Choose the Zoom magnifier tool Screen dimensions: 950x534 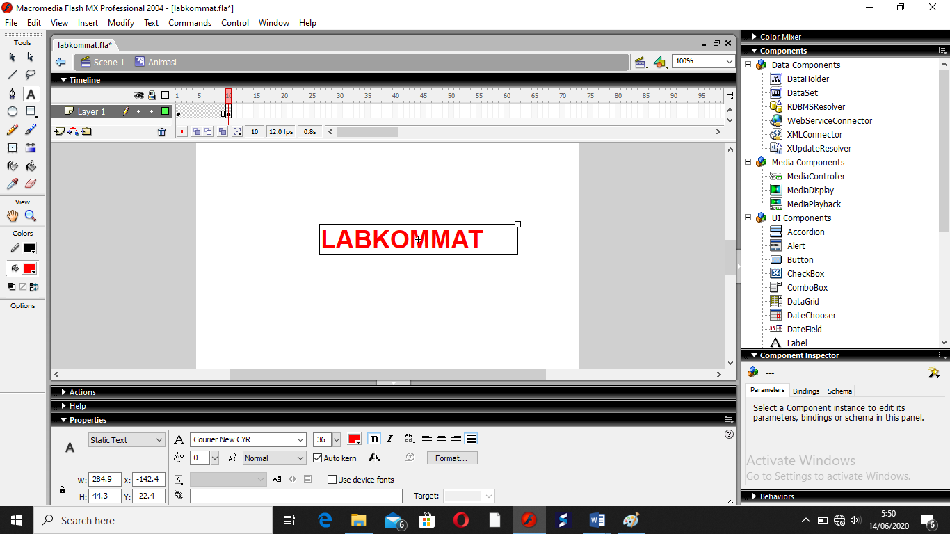[x=31, y=216]
